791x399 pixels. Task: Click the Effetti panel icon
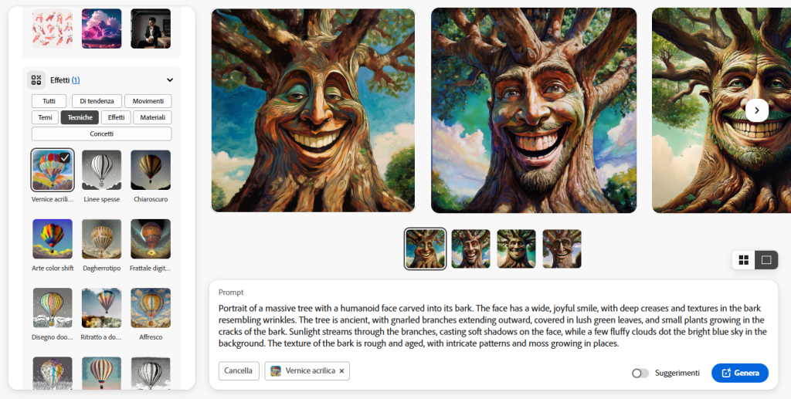tap(36, 80)
